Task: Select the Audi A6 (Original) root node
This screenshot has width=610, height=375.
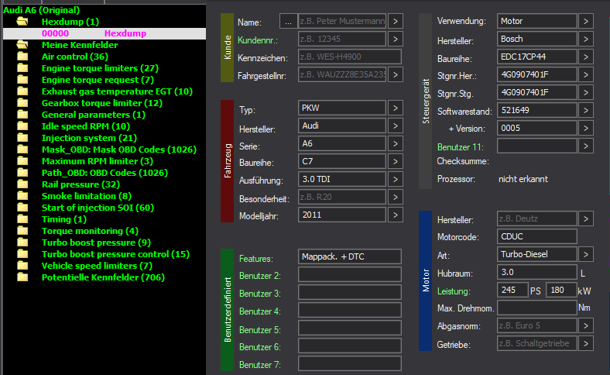Action: 41,10
